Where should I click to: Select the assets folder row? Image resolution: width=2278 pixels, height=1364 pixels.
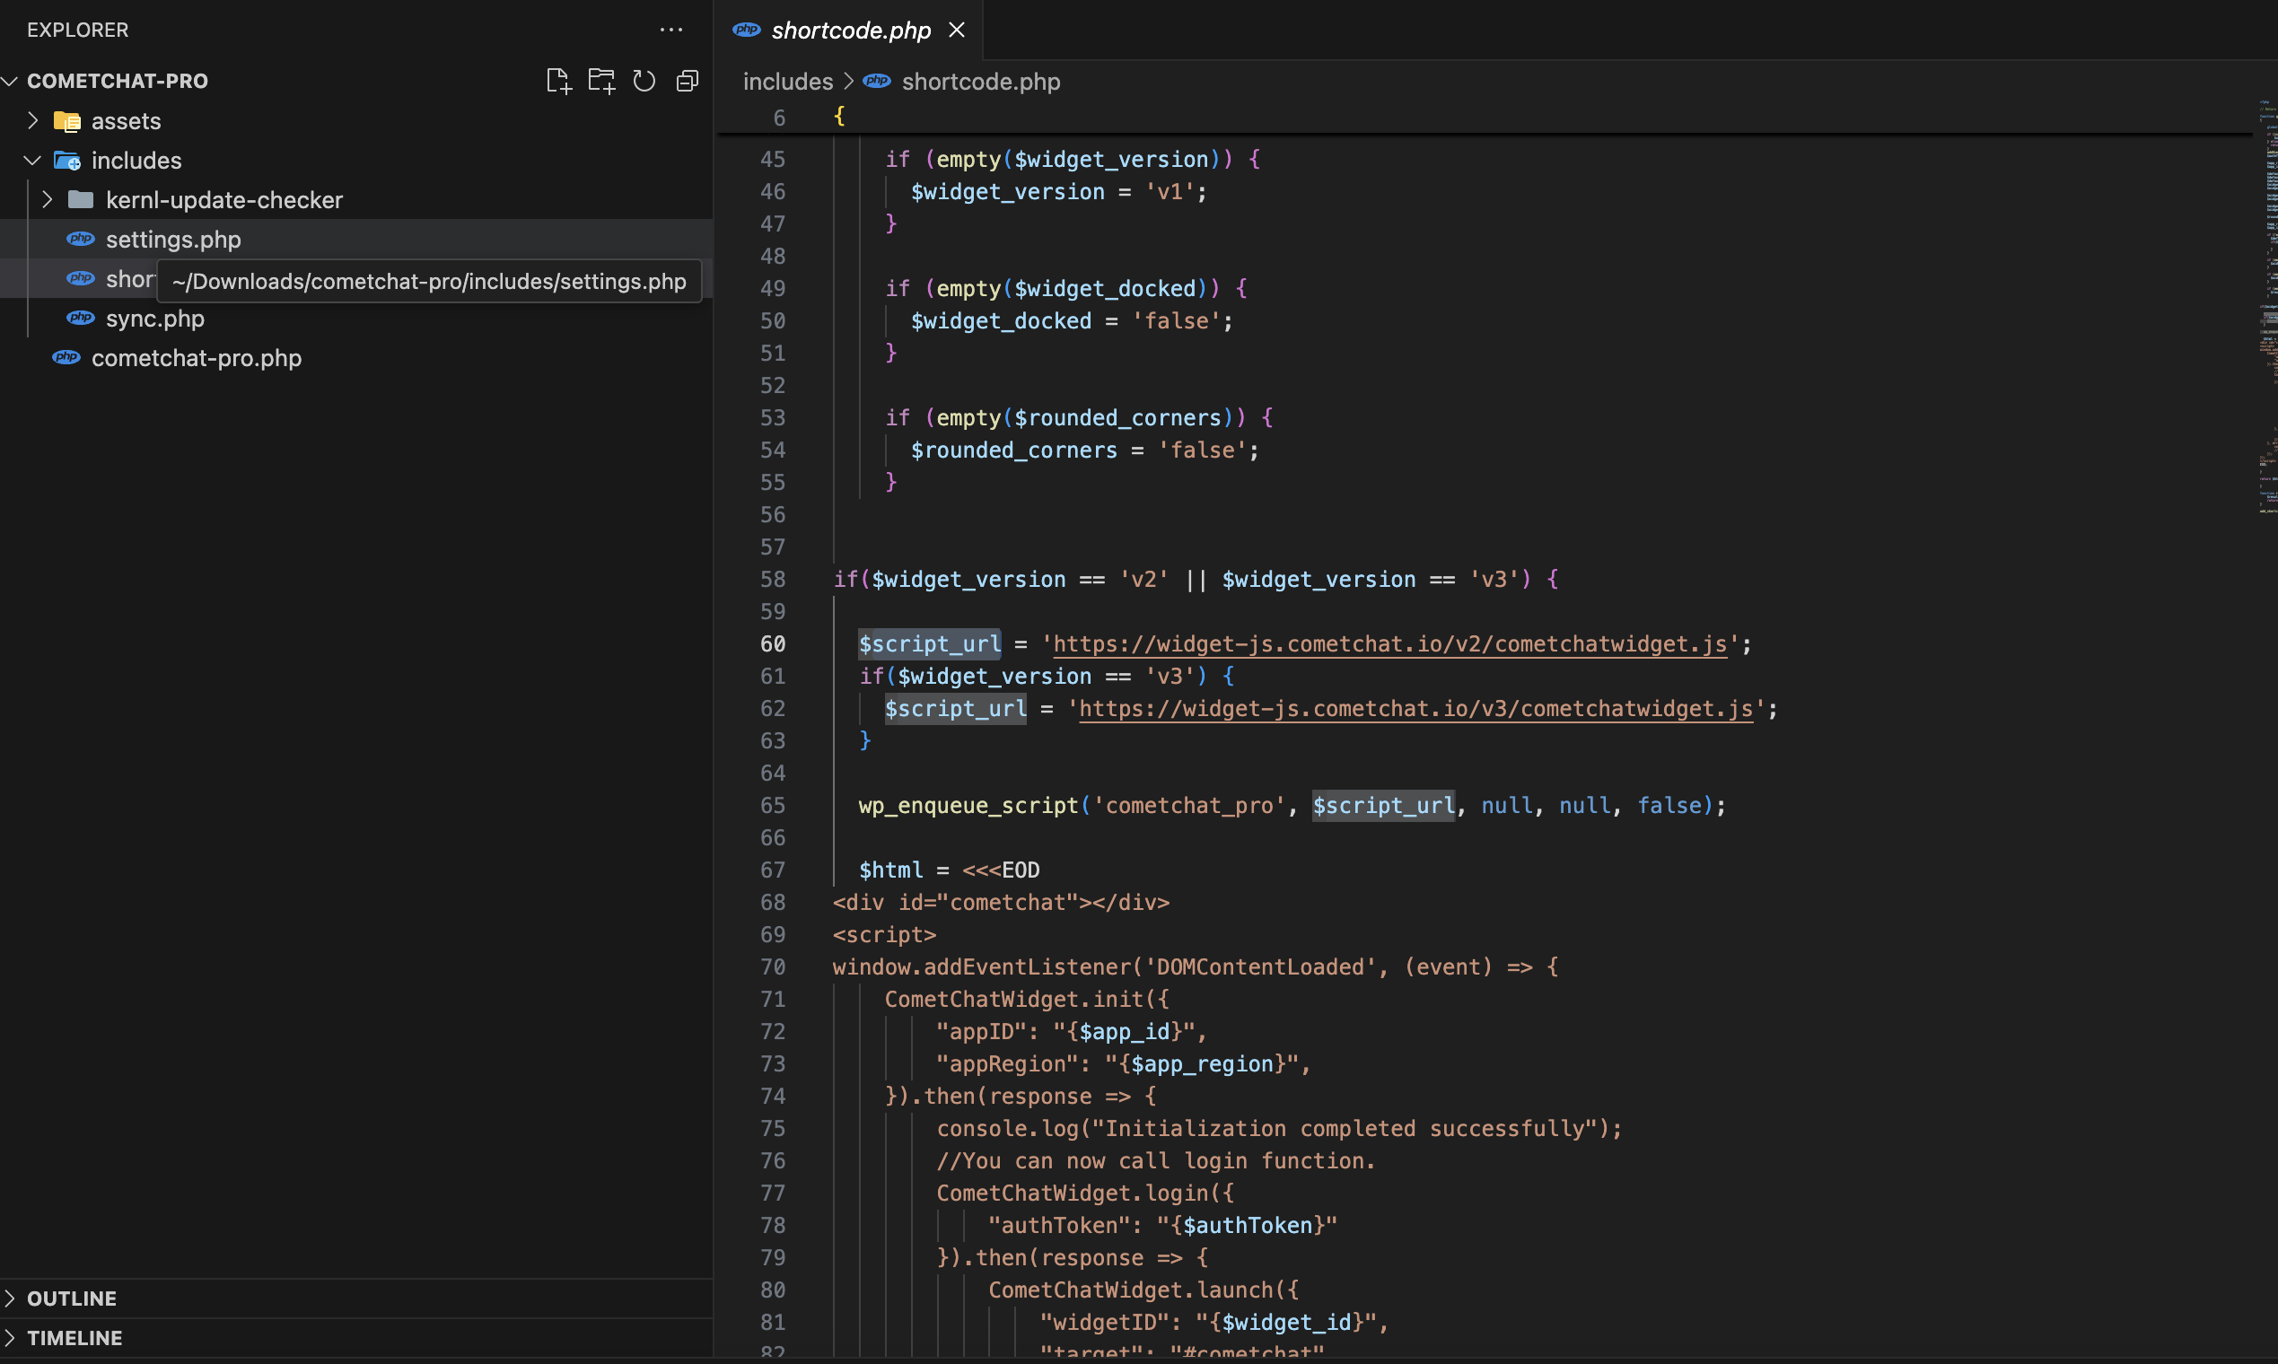356,120
